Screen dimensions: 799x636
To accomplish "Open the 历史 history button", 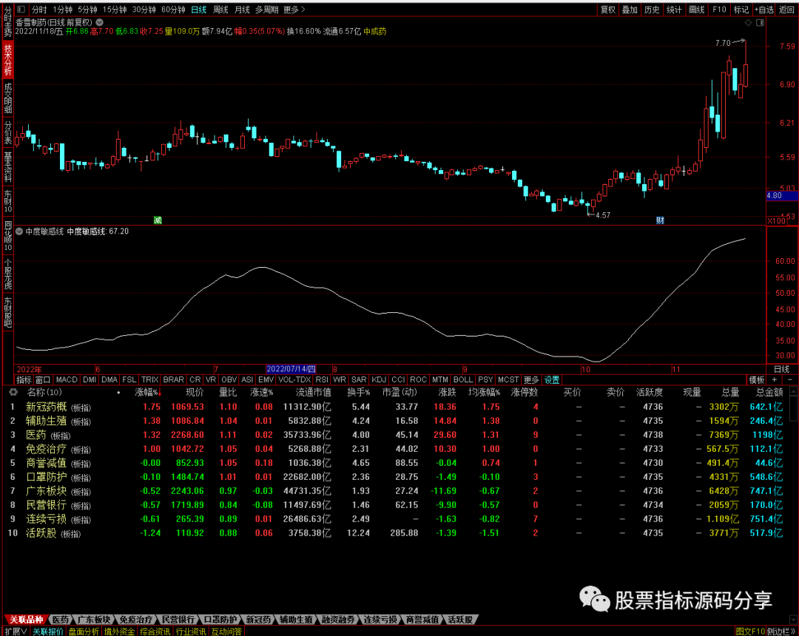I will tap(652, 9).
